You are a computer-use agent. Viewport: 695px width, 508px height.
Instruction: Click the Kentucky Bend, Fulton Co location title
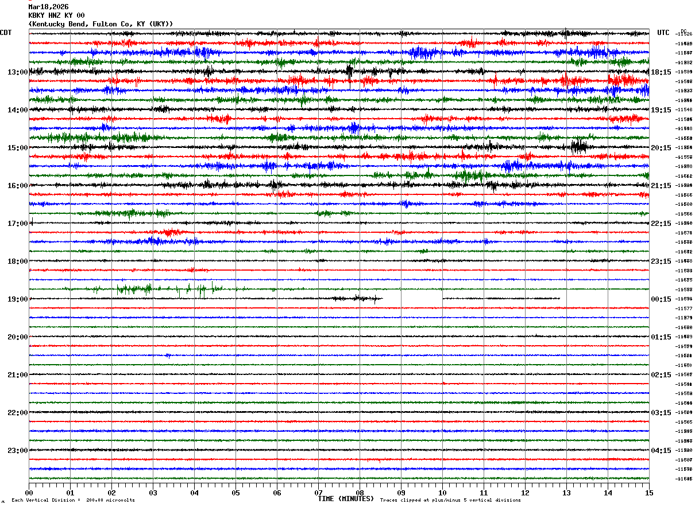(x=101, y=24)
